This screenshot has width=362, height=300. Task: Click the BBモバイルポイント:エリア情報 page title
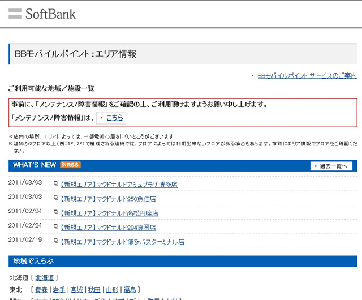tap(75, 54)
